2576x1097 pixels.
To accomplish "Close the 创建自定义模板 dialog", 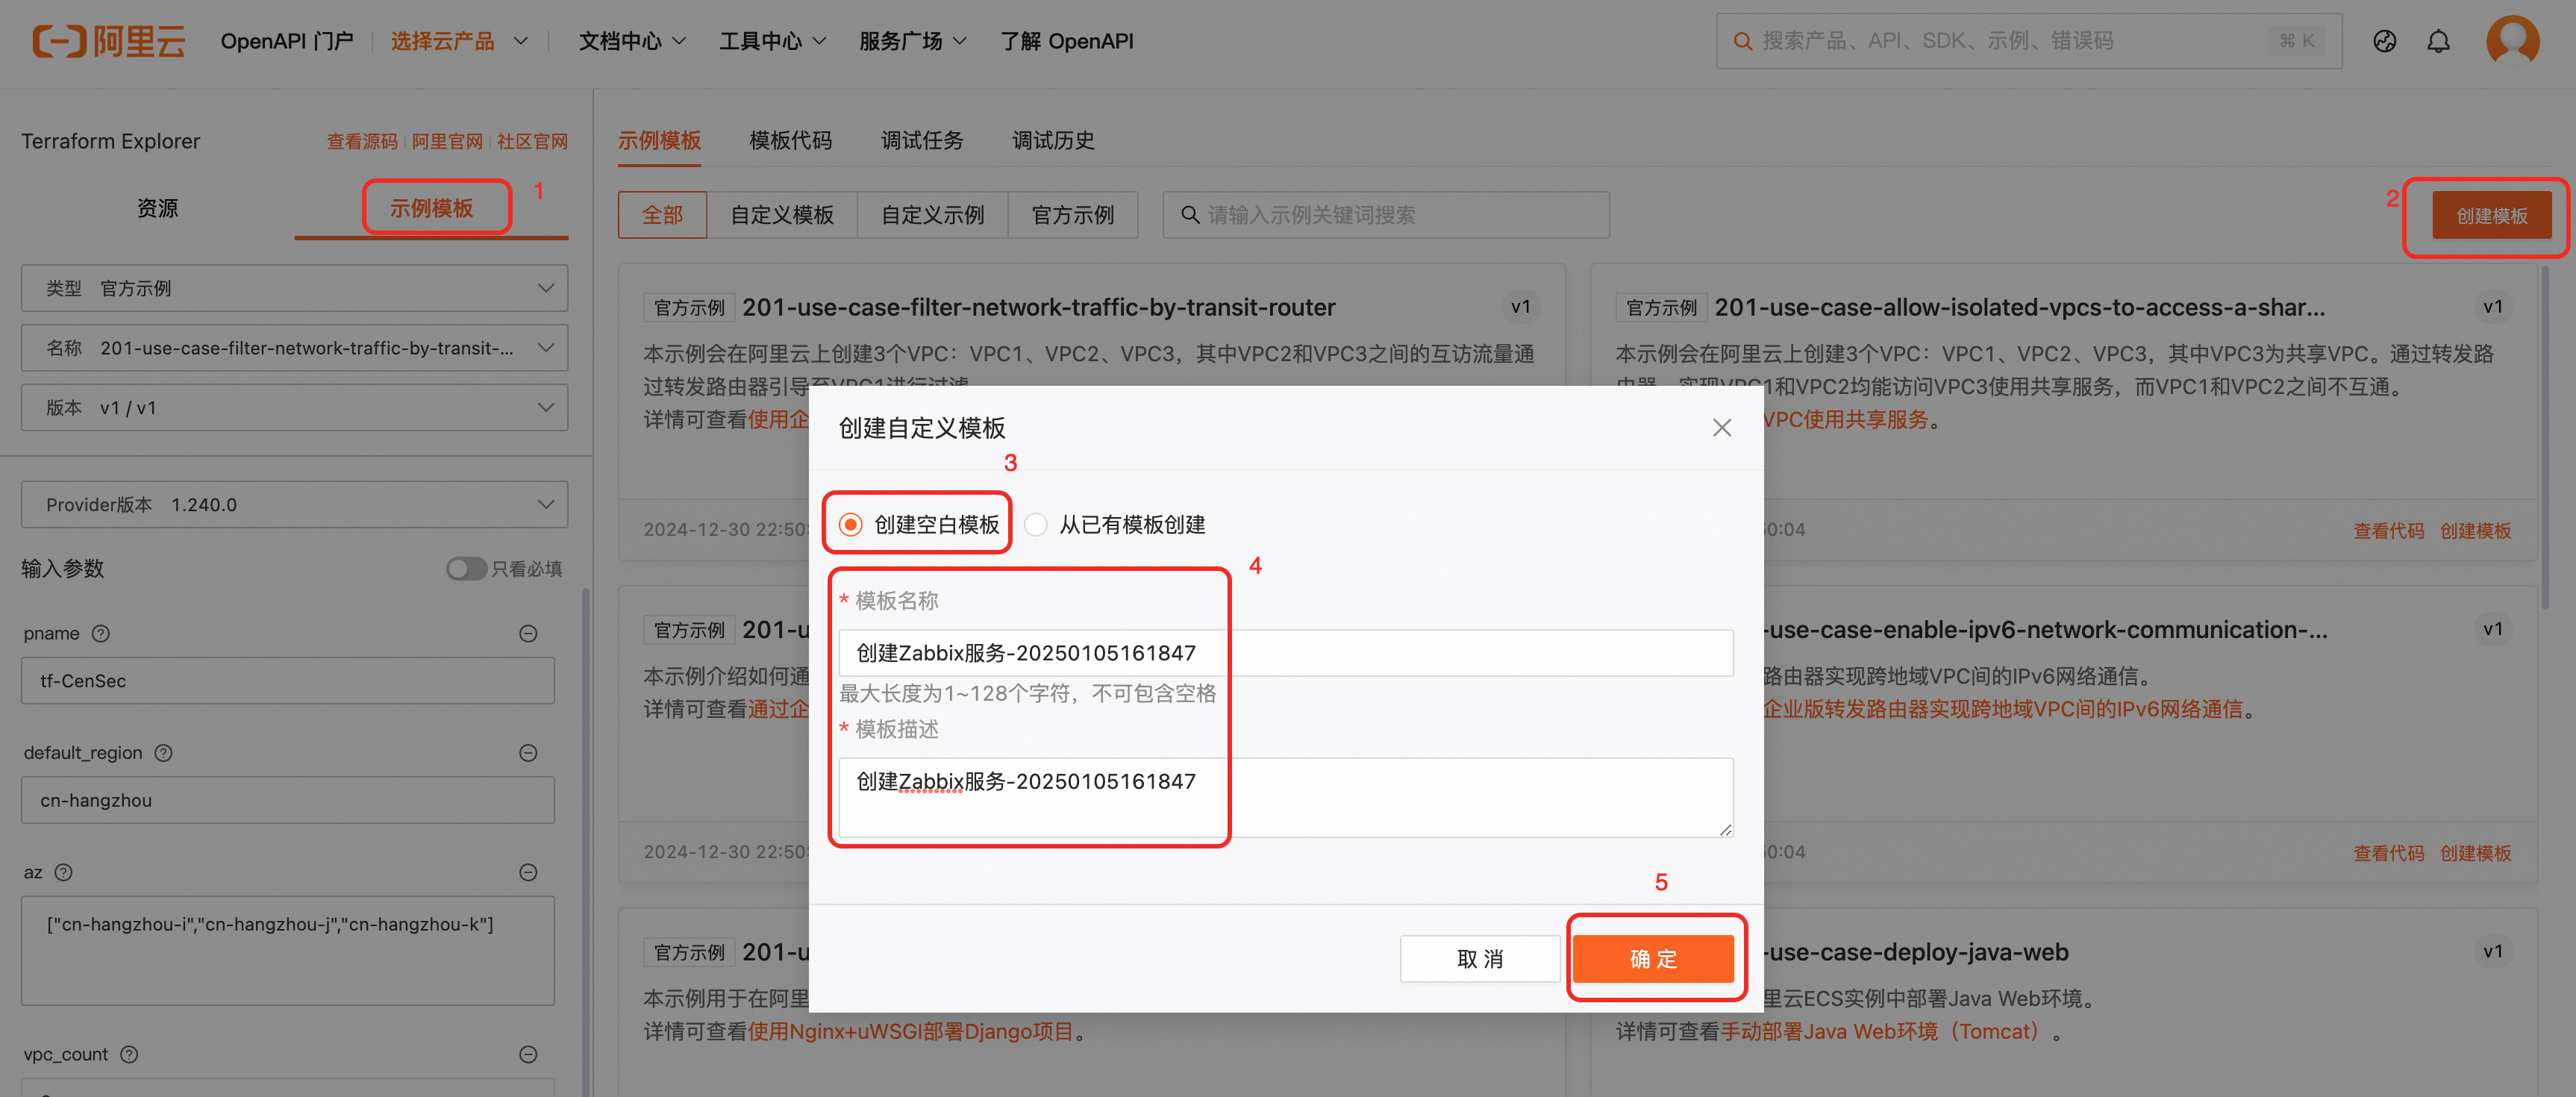I will pos(1721,428).
